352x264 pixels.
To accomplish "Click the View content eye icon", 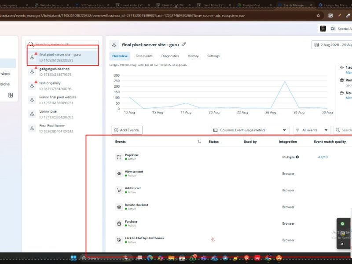I will 119,174.
